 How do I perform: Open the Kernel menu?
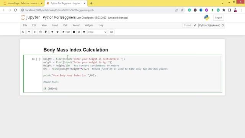click(76, 25)
